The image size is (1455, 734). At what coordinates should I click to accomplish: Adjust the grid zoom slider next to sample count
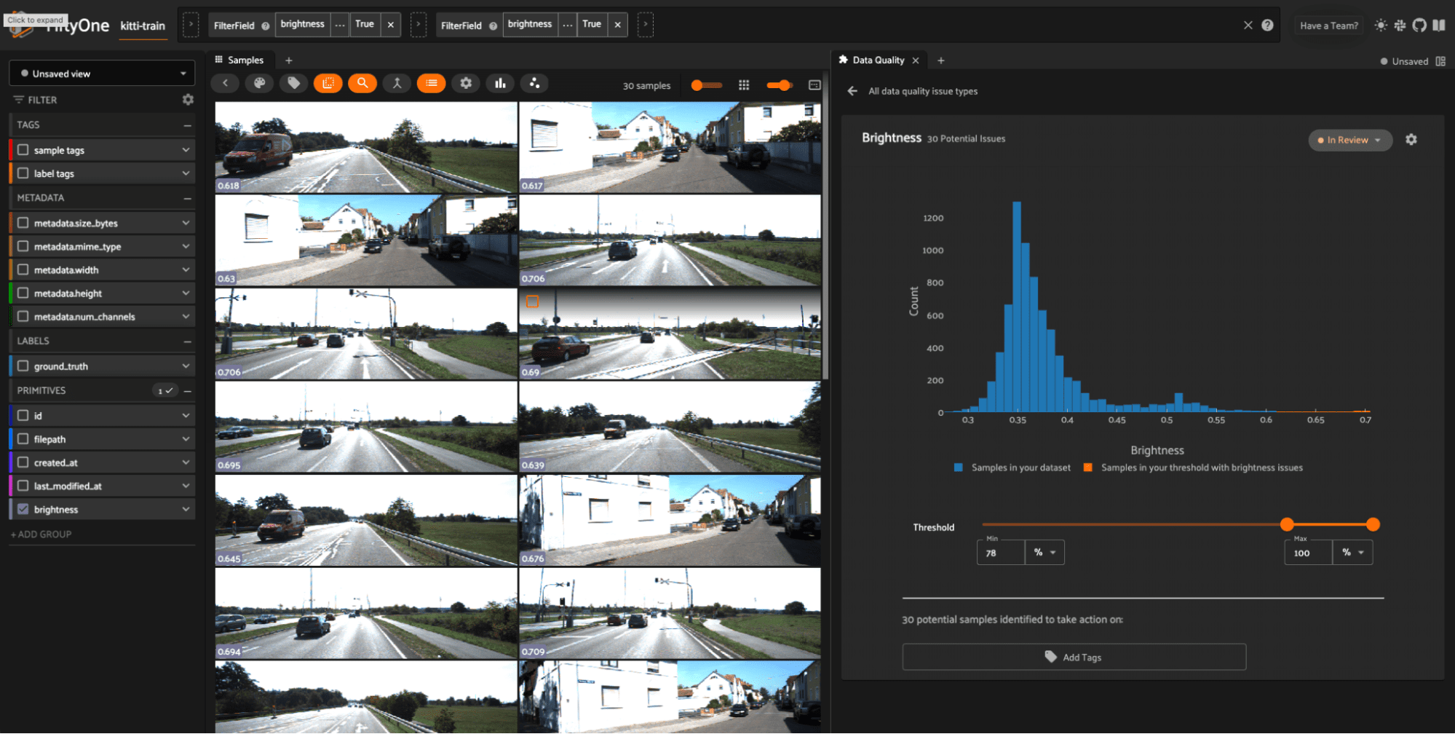pyautogui.click(x=706, y=85)
